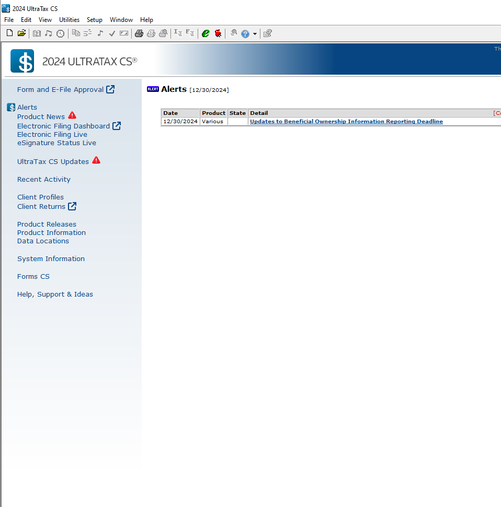Open Beneficial Ownership Information Reporting Deadline alert
The height and width of the screenshot is (507, 501).
[x=346, y=121]
